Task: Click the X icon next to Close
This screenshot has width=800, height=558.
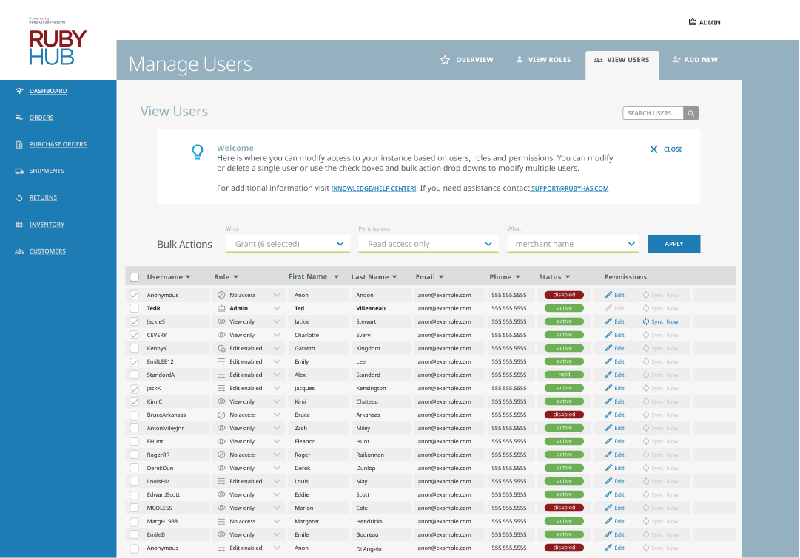Action: [653, 149]
